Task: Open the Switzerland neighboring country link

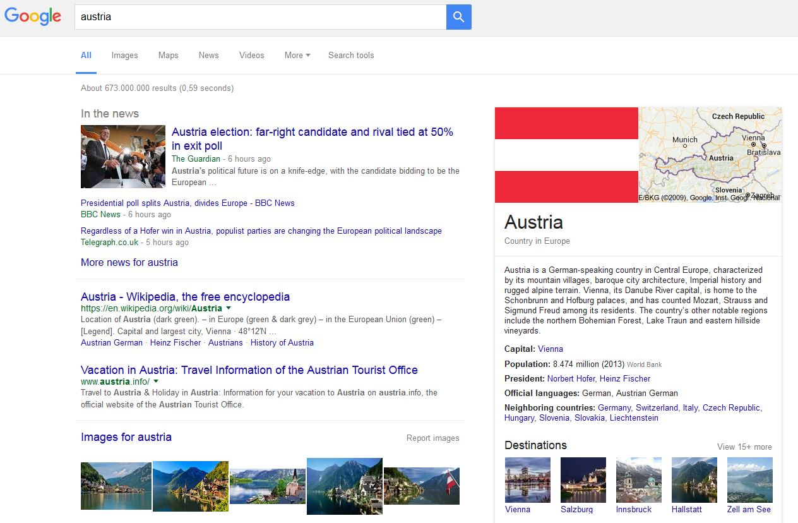Action: (x=657, y=407)
